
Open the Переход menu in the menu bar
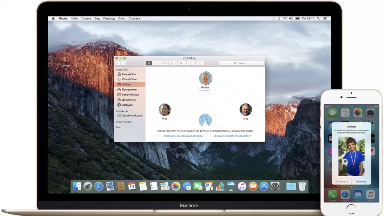(109, 18)
